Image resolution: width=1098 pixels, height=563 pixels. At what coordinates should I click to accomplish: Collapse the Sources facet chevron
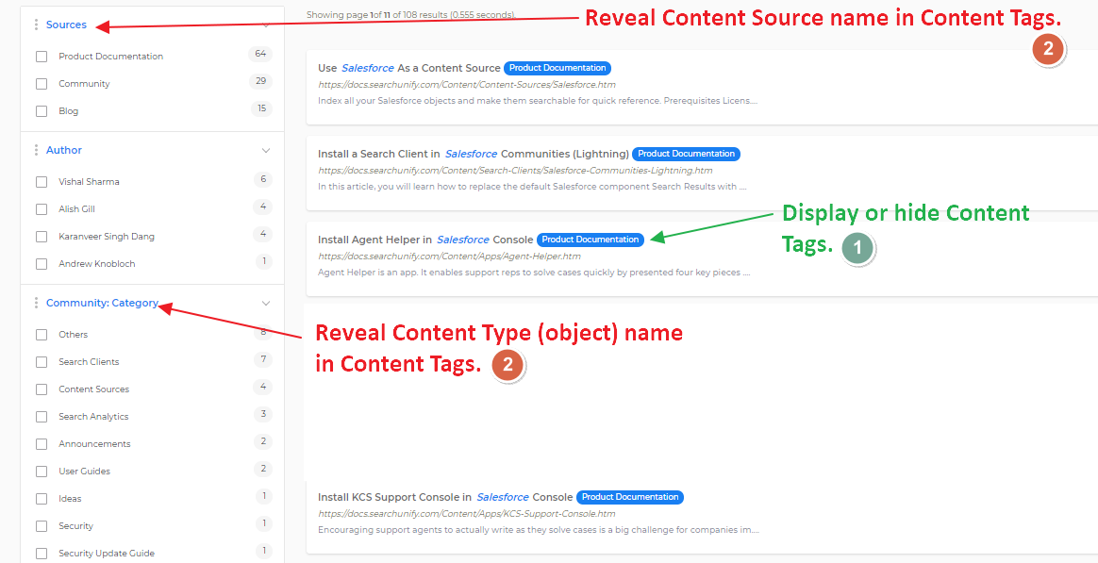pyautogui.click(x=266, y=25)
